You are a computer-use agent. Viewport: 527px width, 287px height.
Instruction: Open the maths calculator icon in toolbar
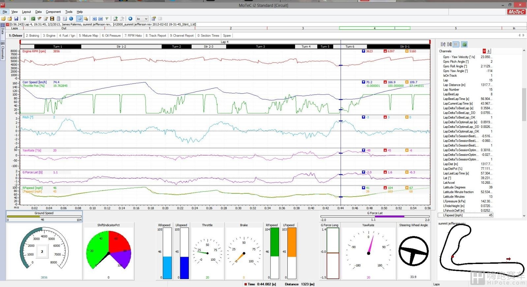point(58,19)
